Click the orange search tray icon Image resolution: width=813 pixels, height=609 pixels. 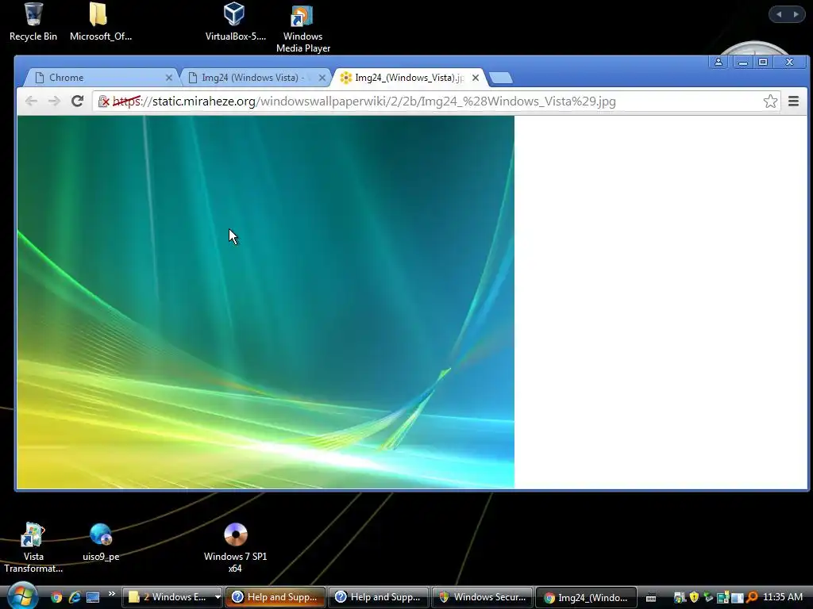click(x=752, y=597)
